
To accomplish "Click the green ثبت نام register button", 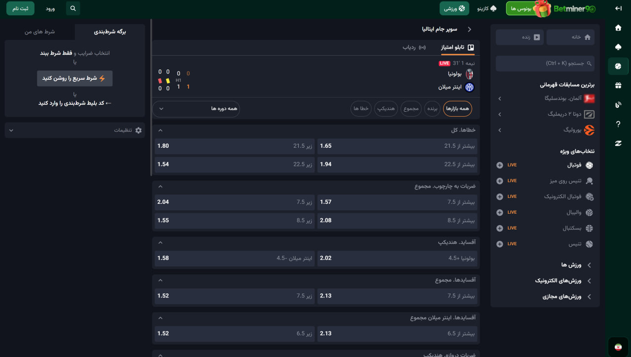I will coord(20,8).
